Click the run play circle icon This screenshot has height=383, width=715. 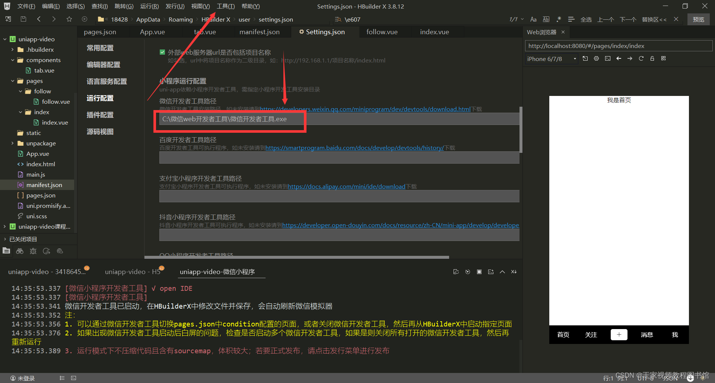pos(85,19)
